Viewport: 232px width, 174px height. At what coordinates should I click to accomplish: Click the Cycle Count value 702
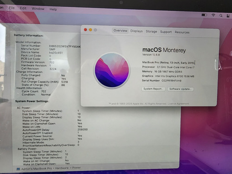44,91
